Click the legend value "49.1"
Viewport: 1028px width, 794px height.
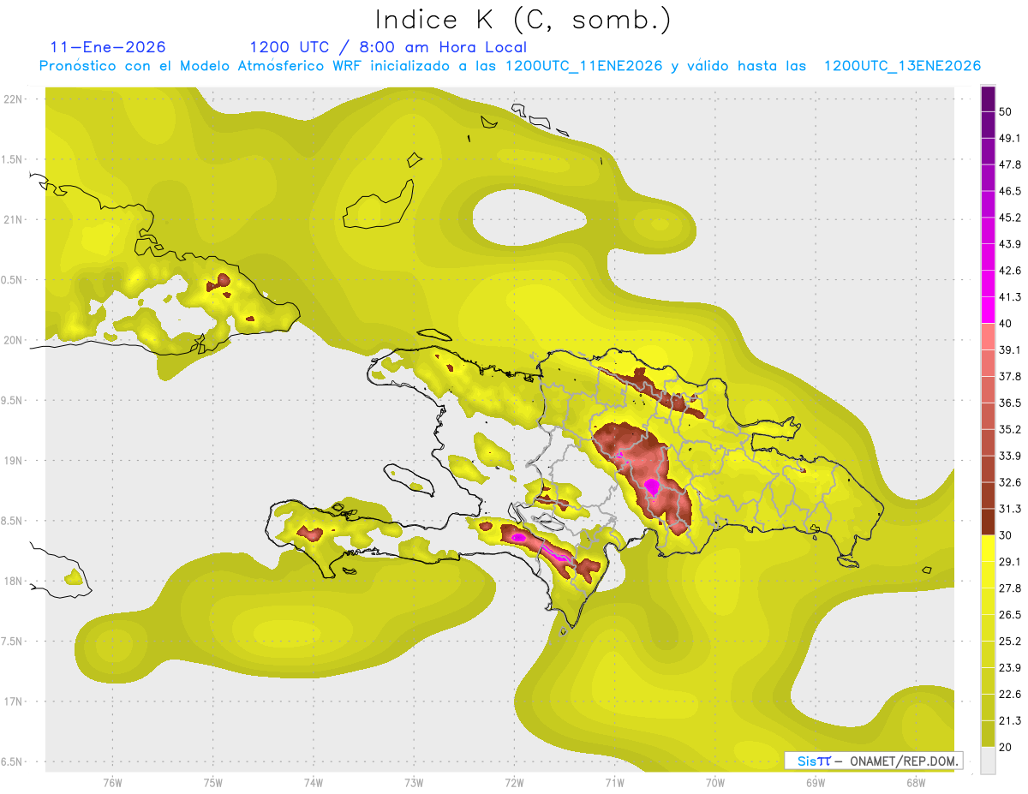(x=1009, y=138)
